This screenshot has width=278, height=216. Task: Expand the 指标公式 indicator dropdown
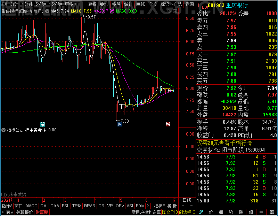3,130
